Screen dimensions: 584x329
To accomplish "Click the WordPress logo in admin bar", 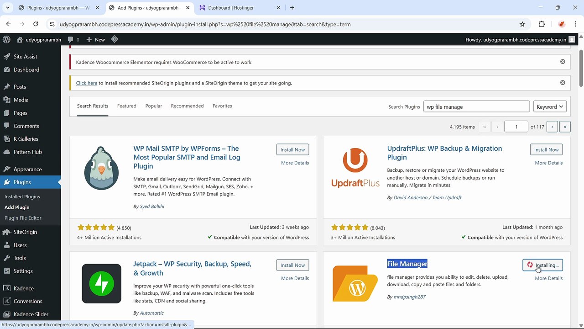I will [x=6, y=40].
